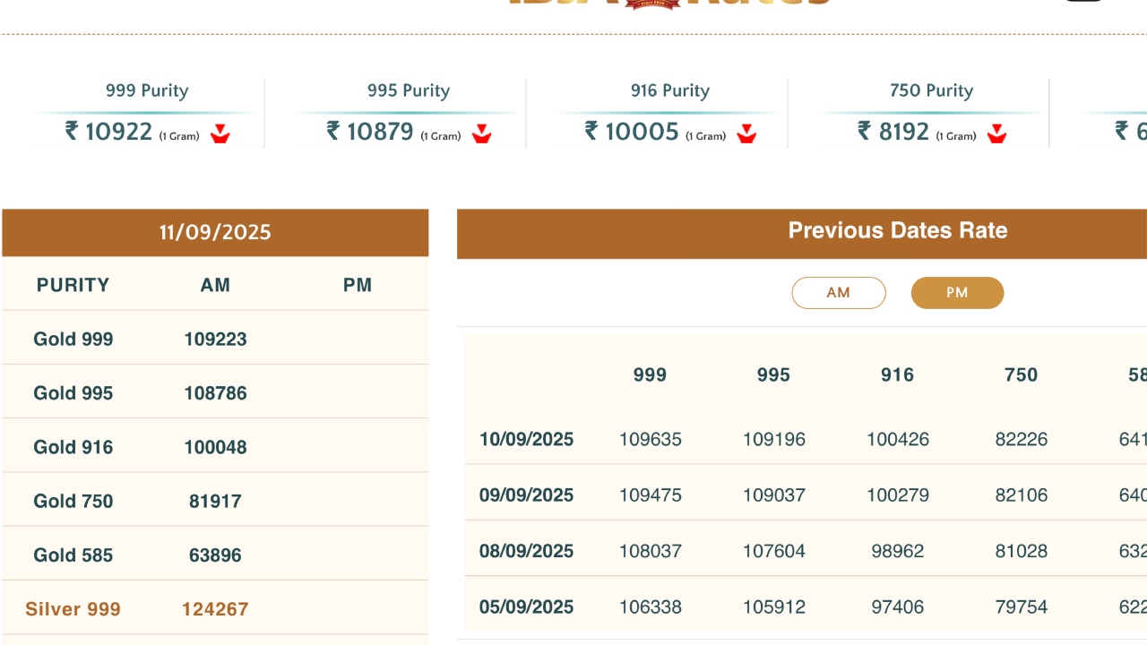This screenshot has width=1147, height=645.
Task: Click the Silver 999 AM value 124267
Action: [x=215, y=610]
